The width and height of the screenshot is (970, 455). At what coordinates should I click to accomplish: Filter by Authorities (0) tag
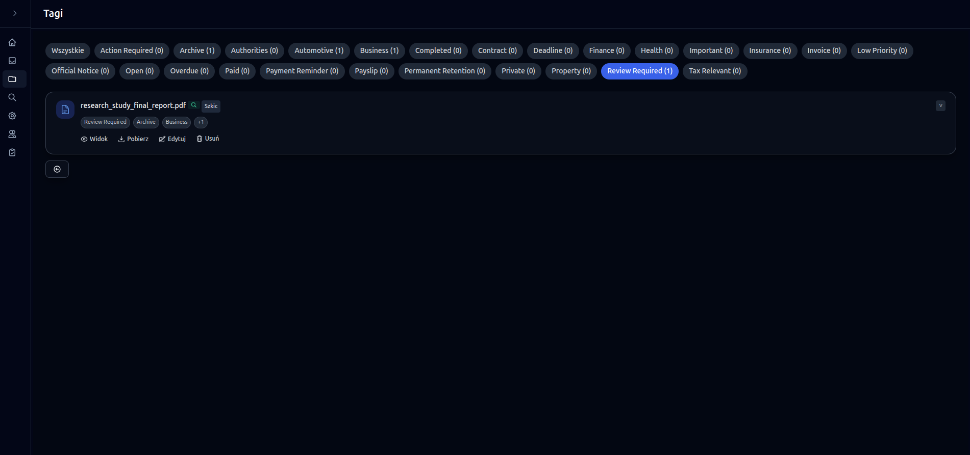point(255,50)
